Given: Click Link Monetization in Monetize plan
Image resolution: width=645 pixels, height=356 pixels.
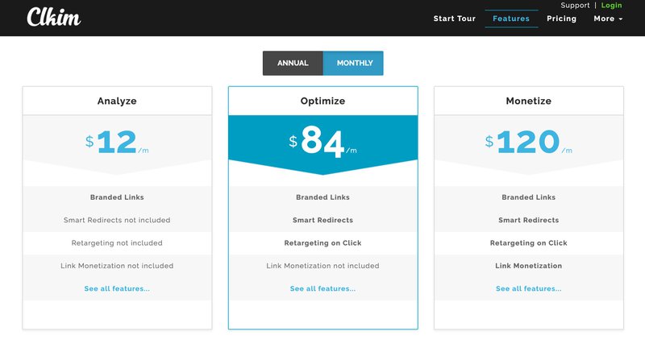Looking at the screenshot, I should 528,266.
